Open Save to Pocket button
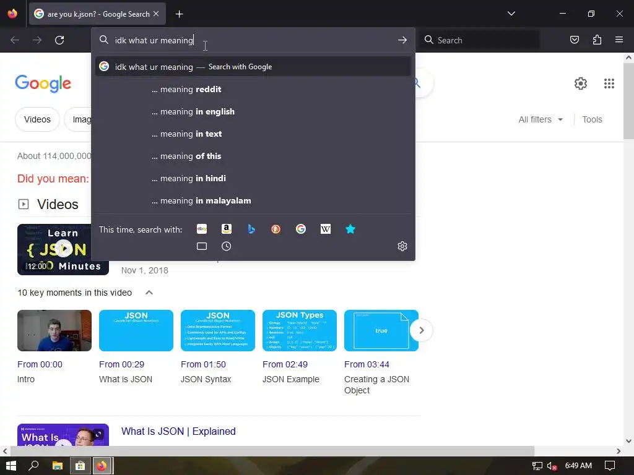 (575, 40)
